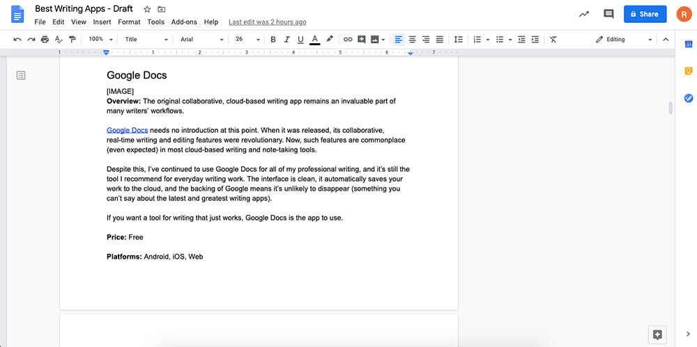This screenshot has width=697, height=347.
Task: Click the Insert image icon
Action: point(375,40)
